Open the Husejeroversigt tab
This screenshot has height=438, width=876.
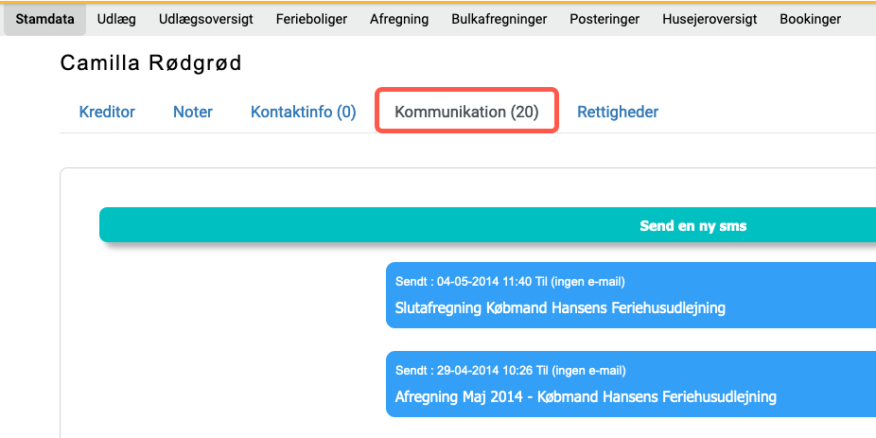point(710,19)
